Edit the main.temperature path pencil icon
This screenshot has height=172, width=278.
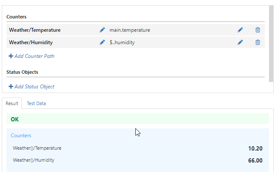pos(240,30)
